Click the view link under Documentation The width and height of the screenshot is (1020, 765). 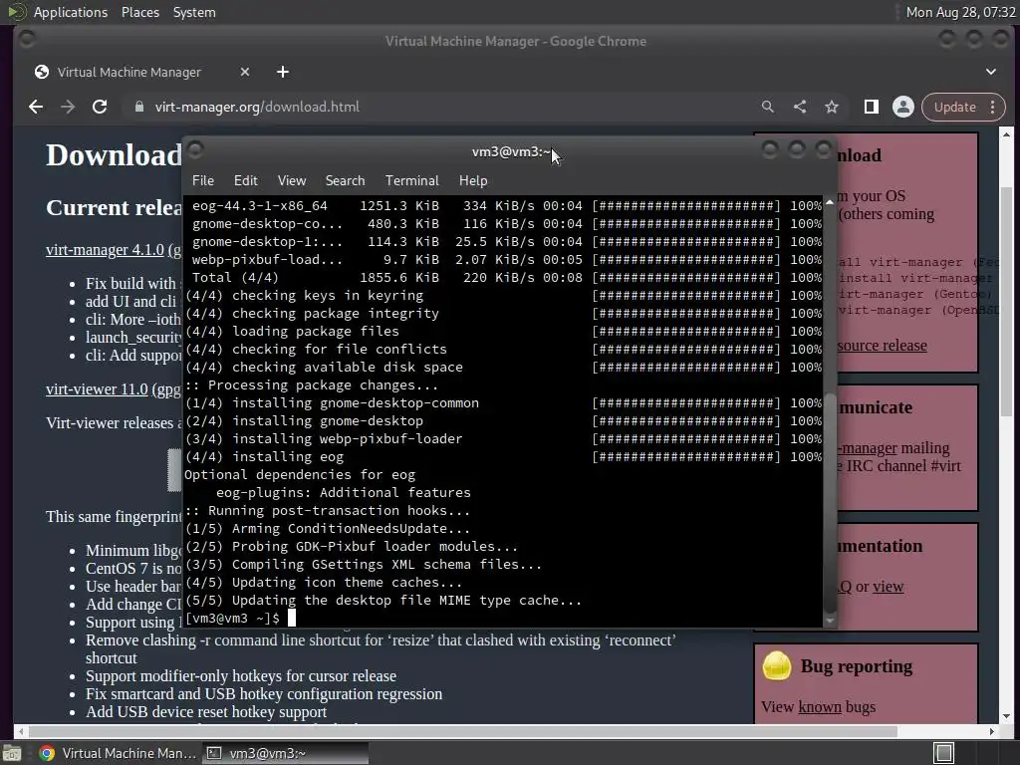pyautogui.click(x=888, y=586)
